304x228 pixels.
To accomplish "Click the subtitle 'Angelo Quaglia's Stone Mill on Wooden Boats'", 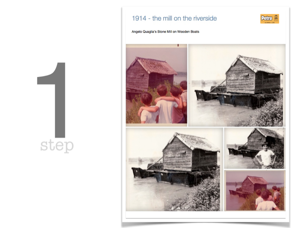I will pos(165,32).
